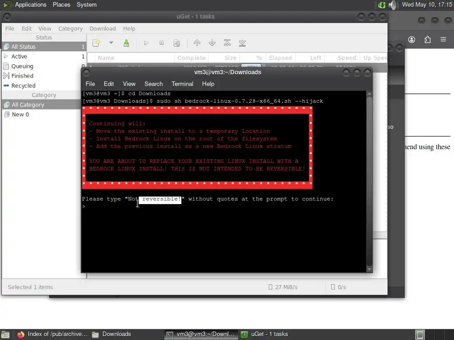The width and height of the screenshot is (454, 340).
Task: Click the Elapsed column header in uGet
Action: pyautogui.click(x=280, y=58)
